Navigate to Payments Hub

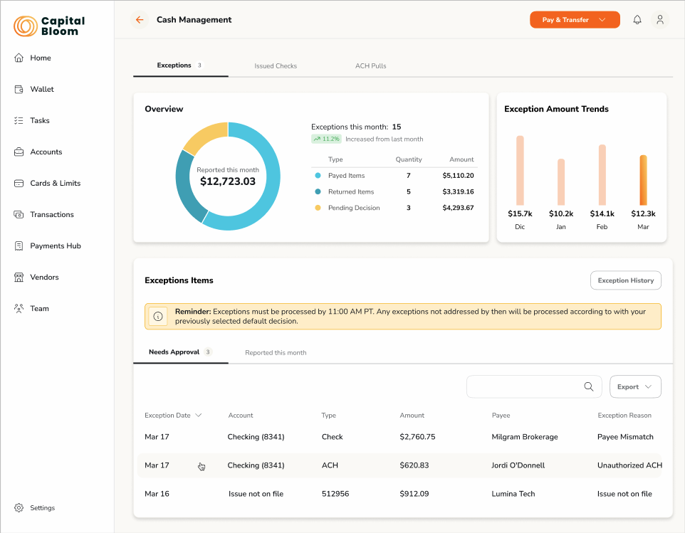pyautogui.click(x=55, y=246)
